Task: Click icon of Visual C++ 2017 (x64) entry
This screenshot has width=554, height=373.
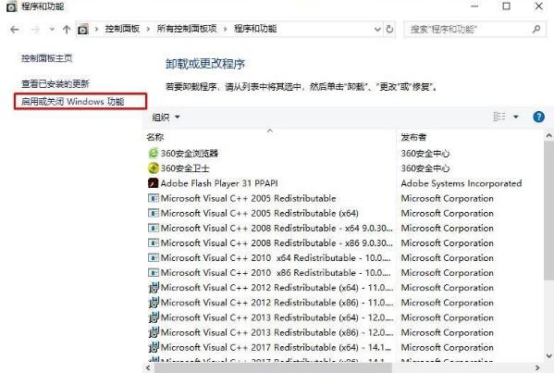Action: point(154,347)
